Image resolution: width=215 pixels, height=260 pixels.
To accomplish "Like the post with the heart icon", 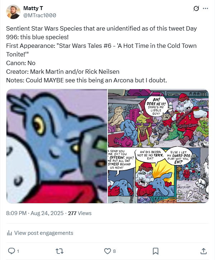I will pos(107,251).
